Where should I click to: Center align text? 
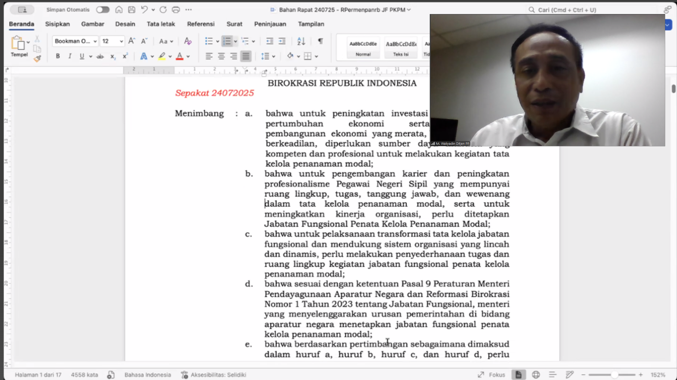221,56
